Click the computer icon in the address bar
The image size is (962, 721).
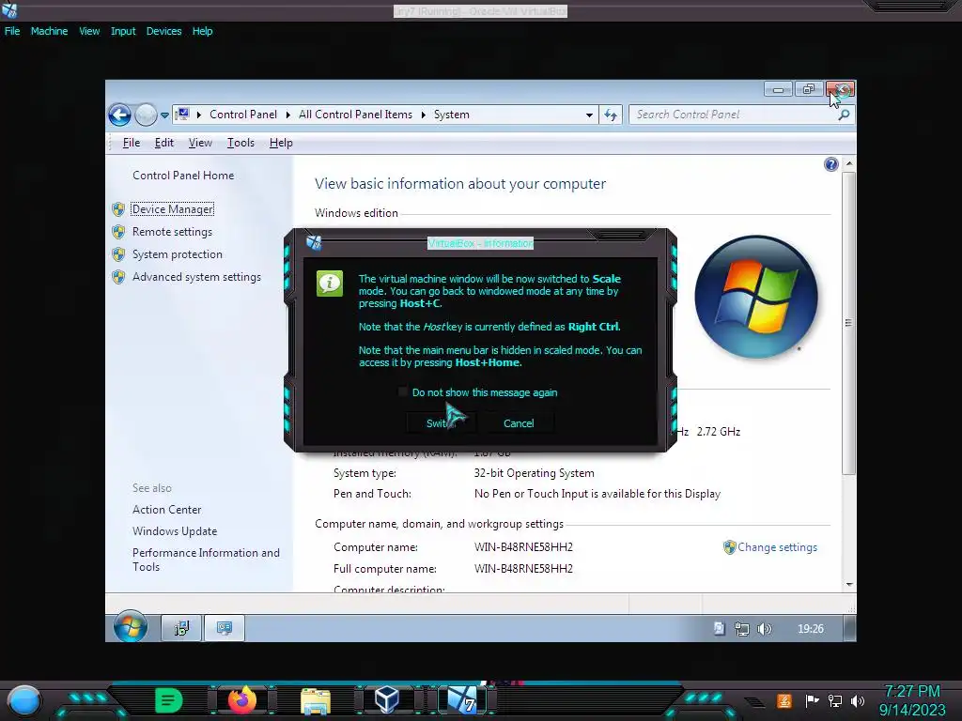[182, 114]
